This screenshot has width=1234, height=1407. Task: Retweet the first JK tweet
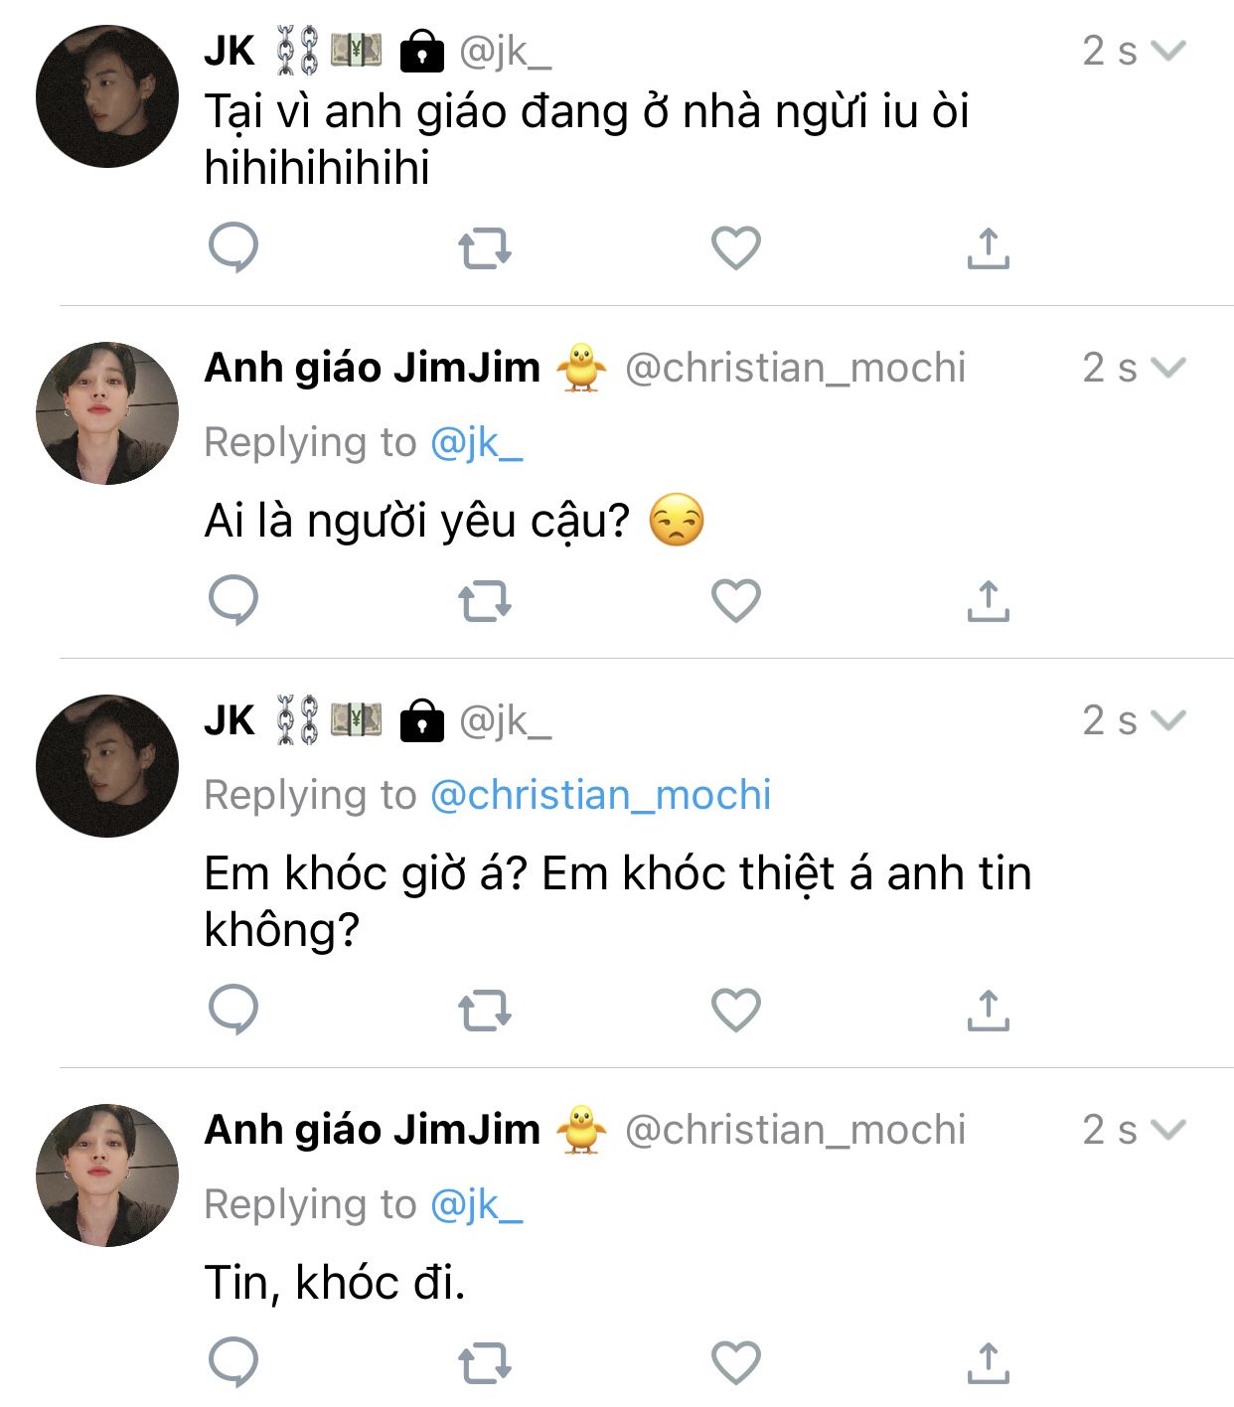[485, 248]
